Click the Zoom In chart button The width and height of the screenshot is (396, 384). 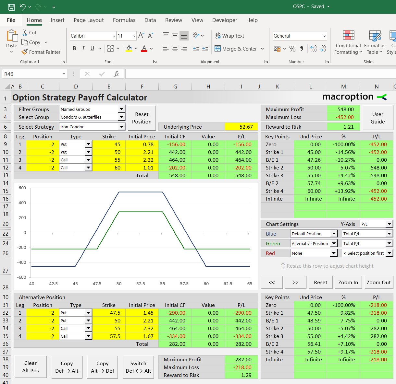coord(348,283)
